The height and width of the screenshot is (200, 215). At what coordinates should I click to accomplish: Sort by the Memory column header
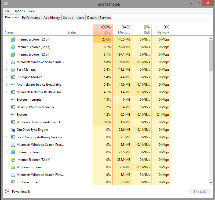click(122, 30)
